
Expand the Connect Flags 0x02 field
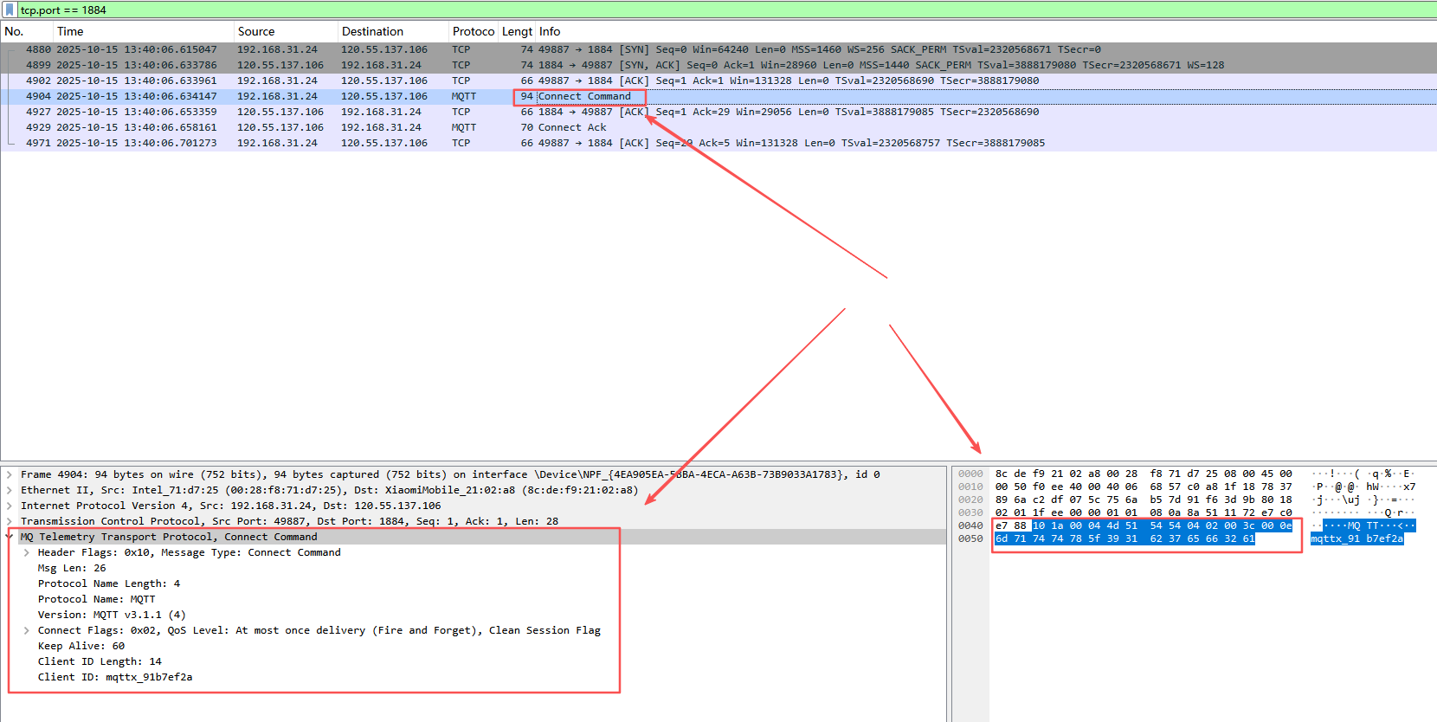tap(27, 630)
